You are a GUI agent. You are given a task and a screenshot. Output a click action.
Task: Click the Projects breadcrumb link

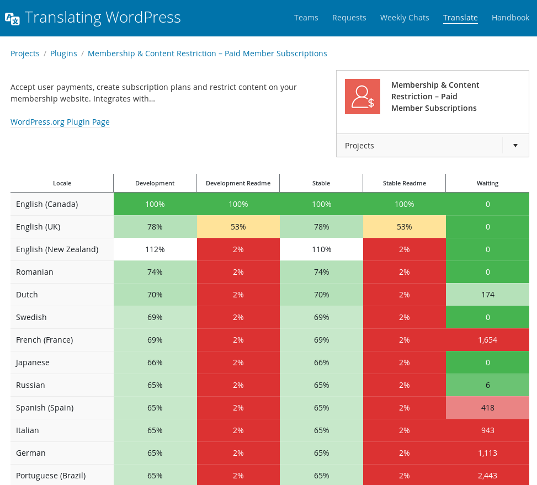pyautogui.click(x=25, y=54)
